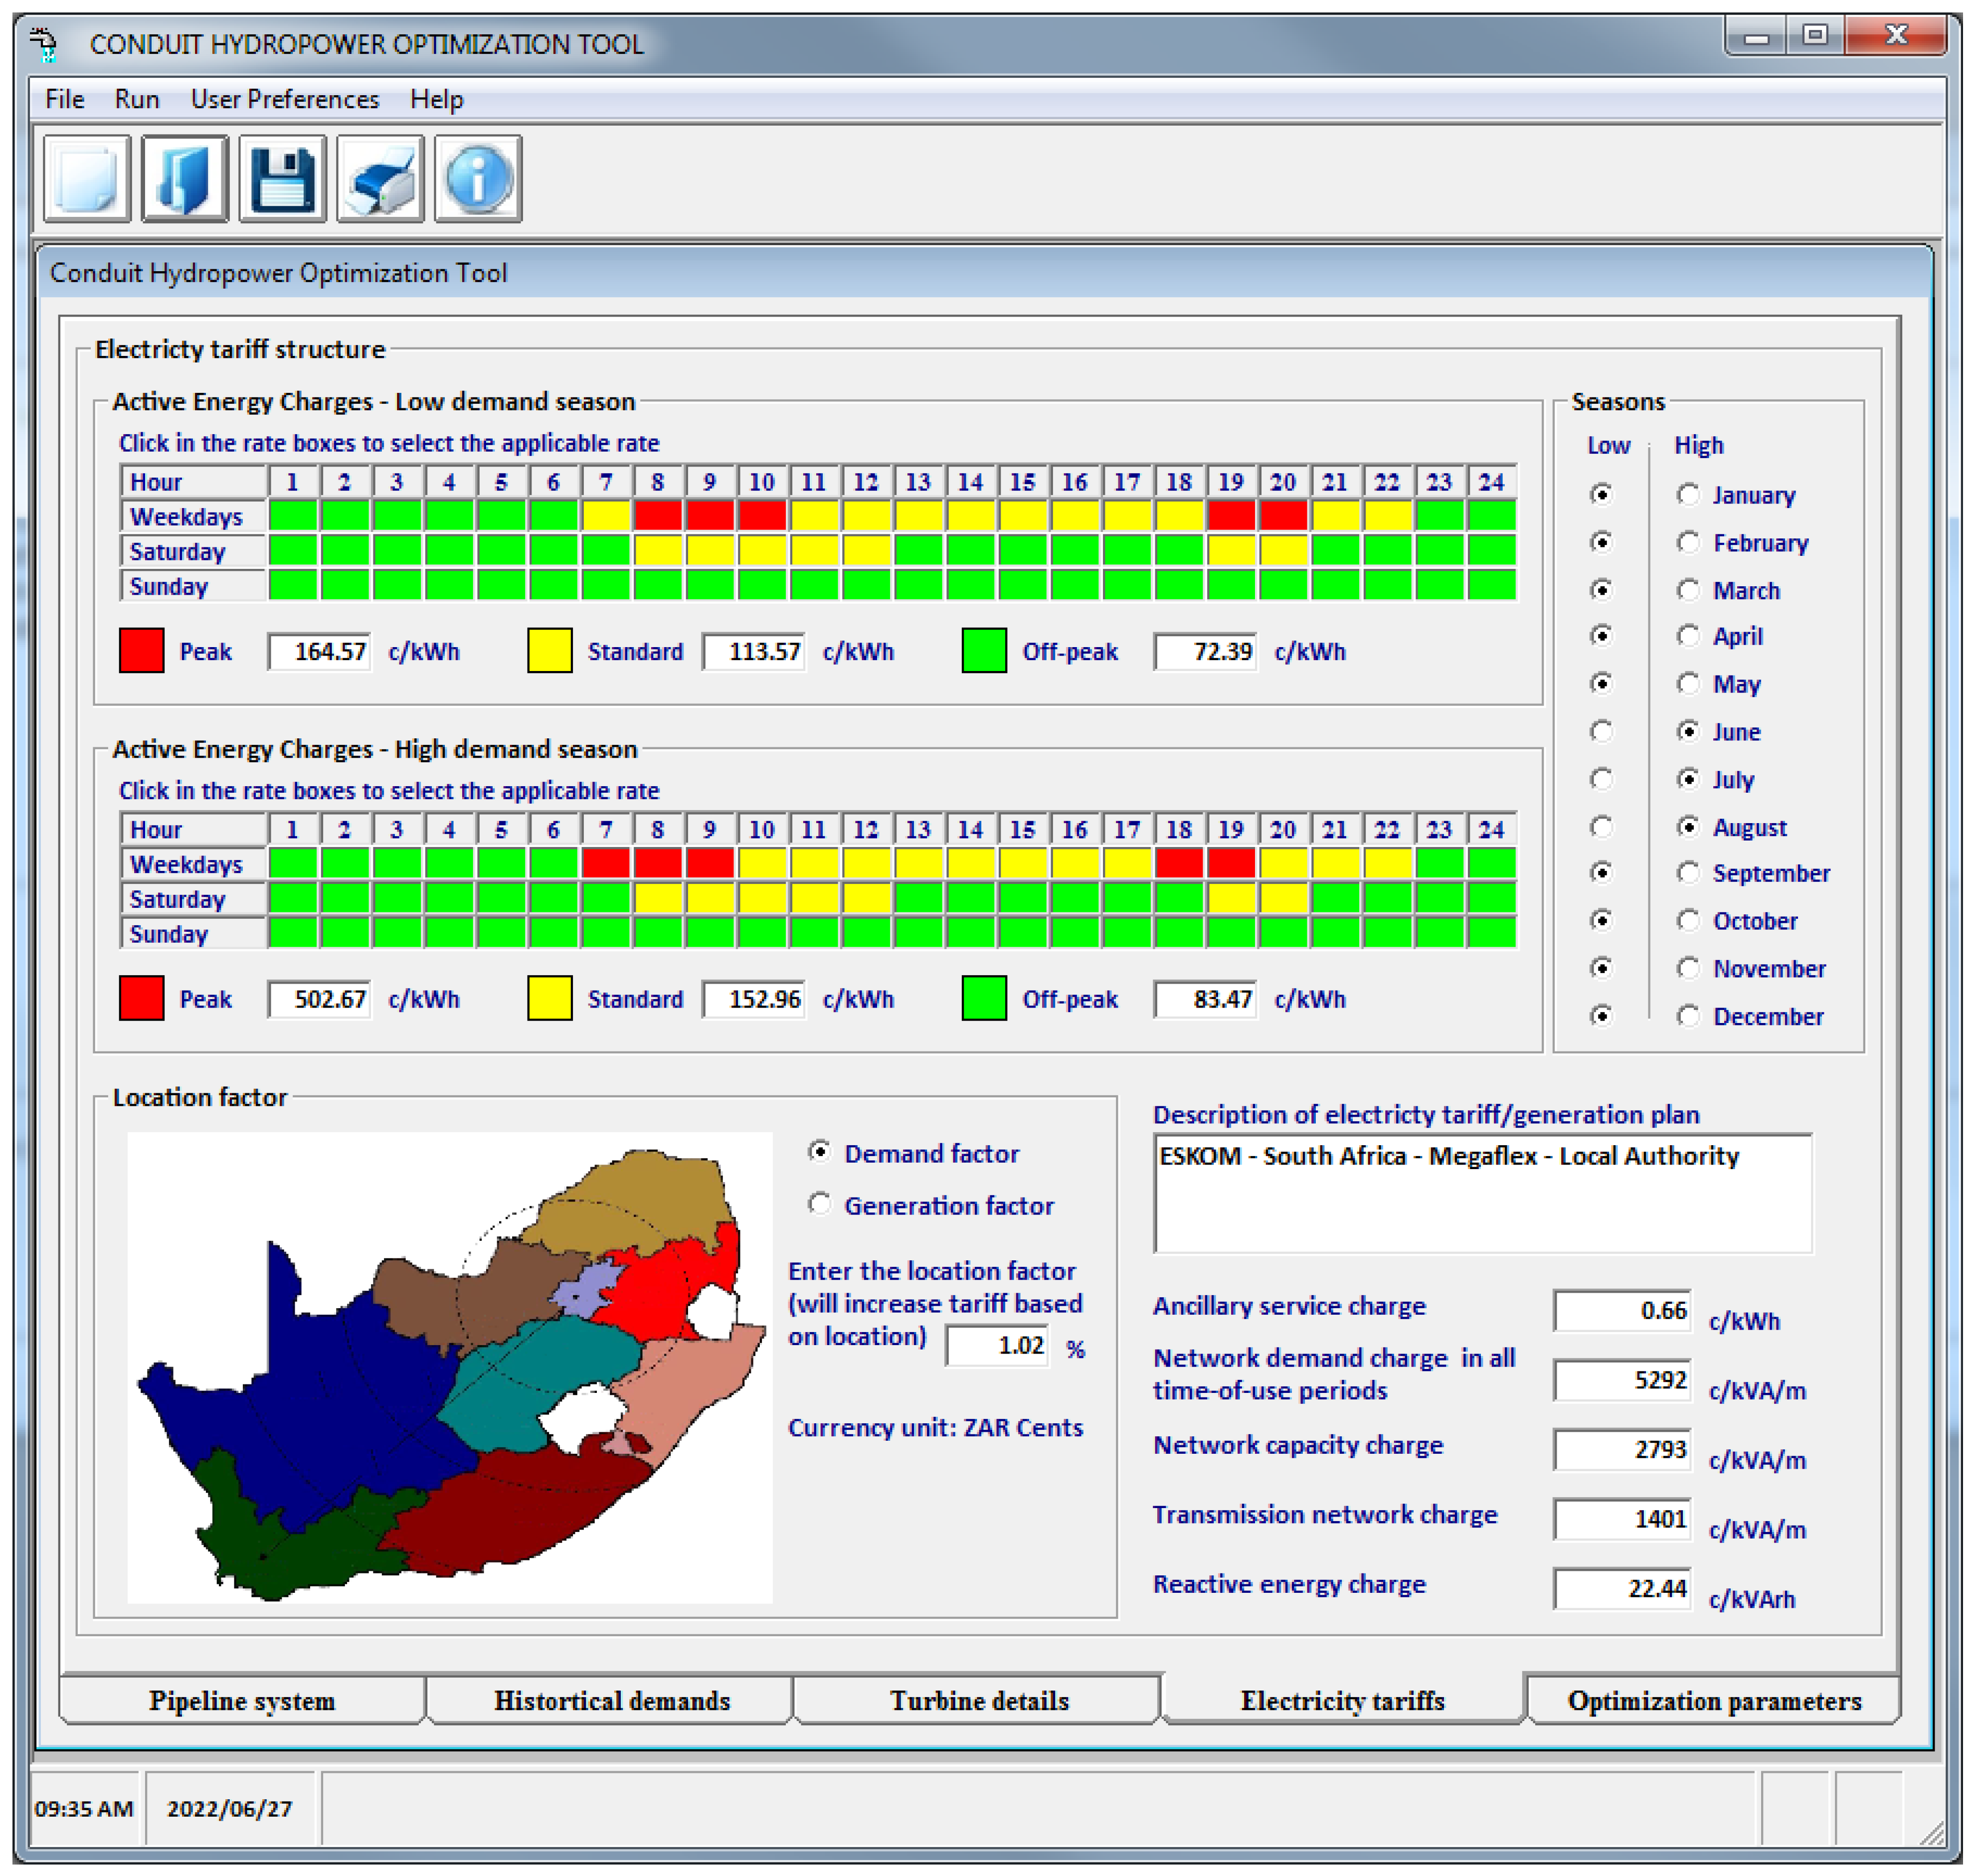The width and height of the screenshot is (1972, 1876).
Task: Click the location factor percentage field
Action: [x=998, y=1345]
